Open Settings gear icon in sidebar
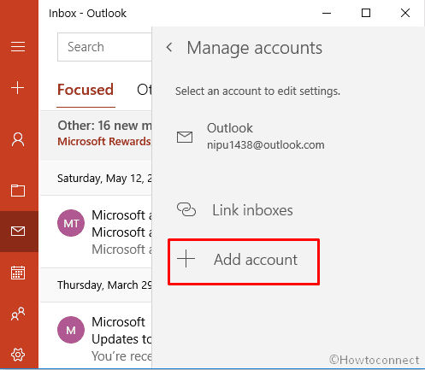The width and height of the screenshot is (425, 370). (18, 355)
